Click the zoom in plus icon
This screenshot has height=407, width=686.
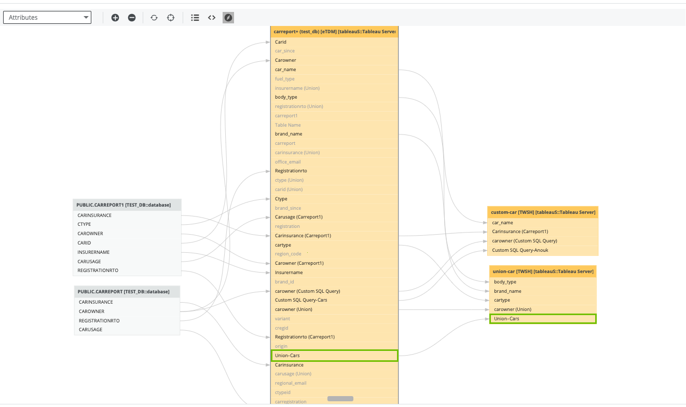click(115, 18)
